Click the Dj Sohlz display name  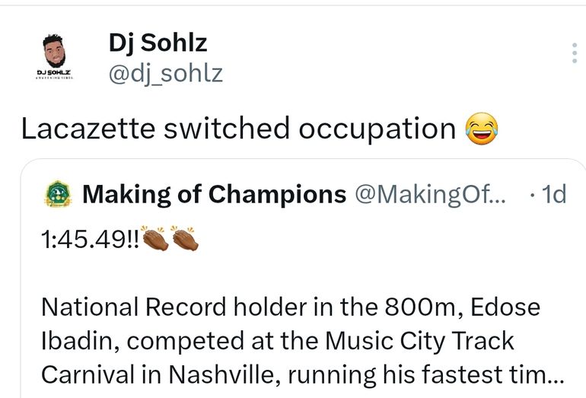point(158,44)
